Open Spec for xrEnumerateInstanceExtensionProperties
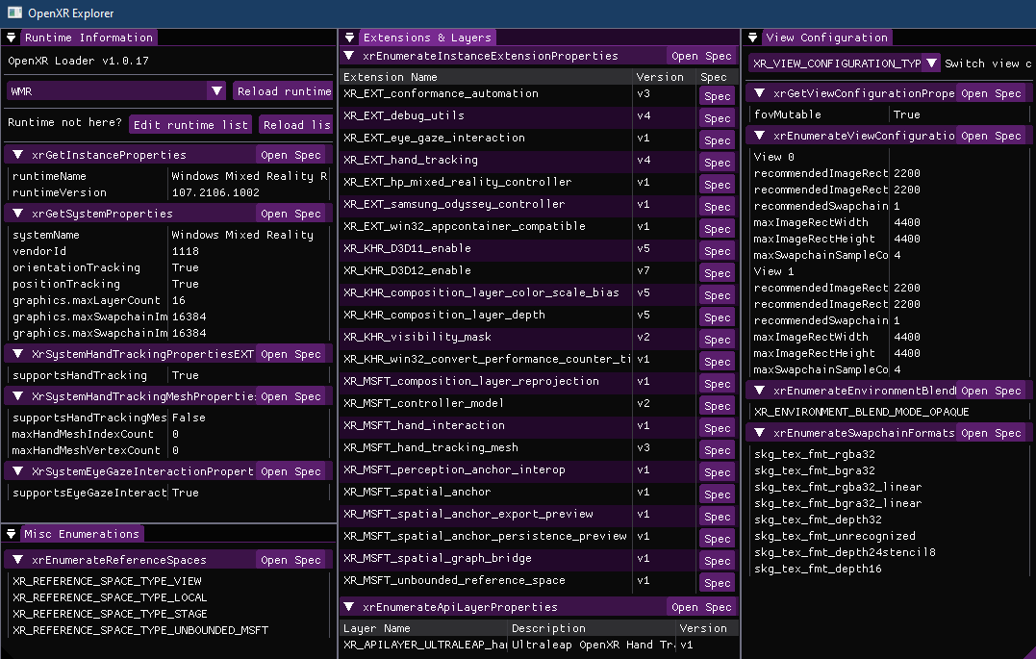Image resolution: width=1036 pixels, height=659 pixels. (701, 56)
